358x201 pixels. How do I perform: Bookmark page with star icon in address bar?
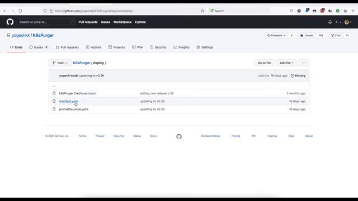pyautogui.click(x=202, y=11)
